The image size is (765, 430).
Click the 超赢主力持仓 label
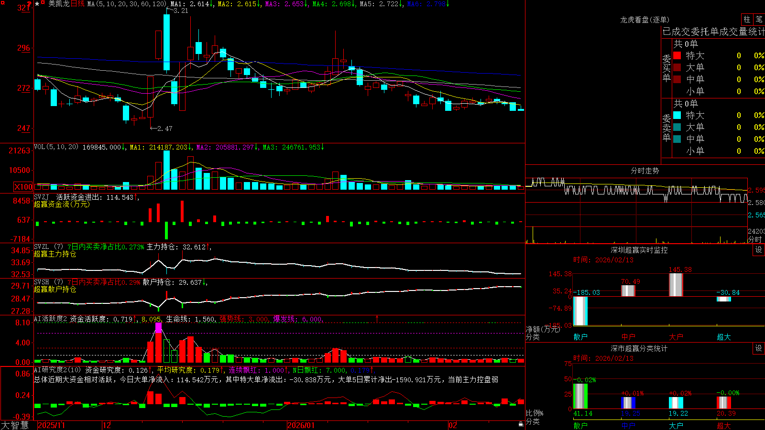point(55,254)
